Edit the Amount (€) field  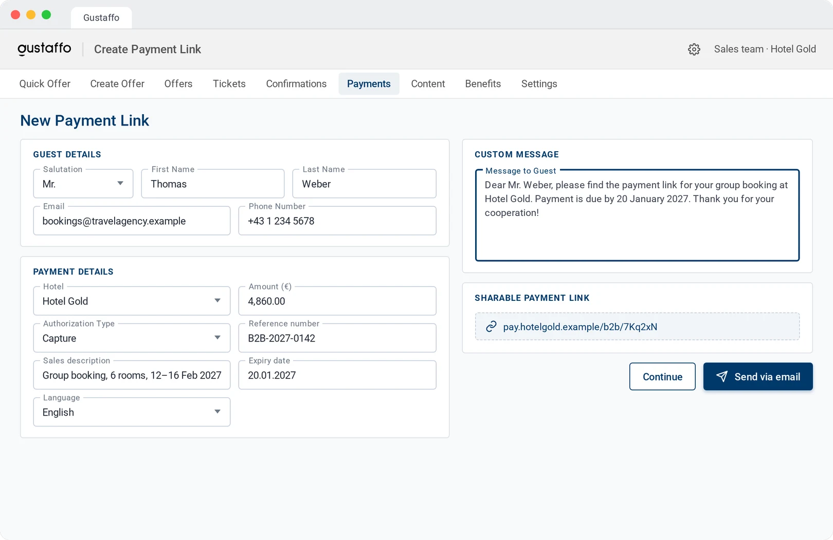point(337,301)
